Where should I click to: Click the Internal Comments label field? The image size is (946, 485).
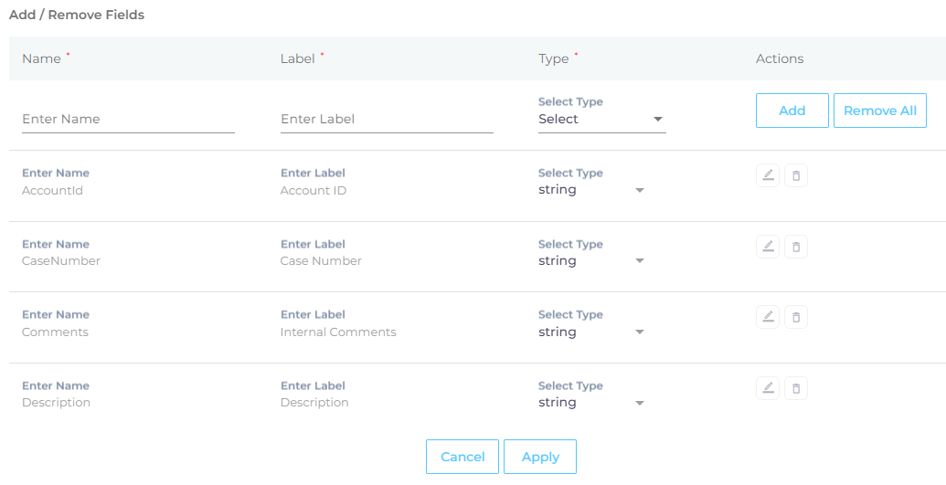point(338,332)
